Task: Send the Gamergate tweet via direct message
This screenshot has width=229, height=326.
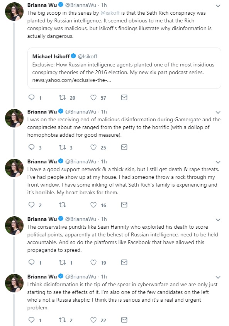Action: (124, 147)
